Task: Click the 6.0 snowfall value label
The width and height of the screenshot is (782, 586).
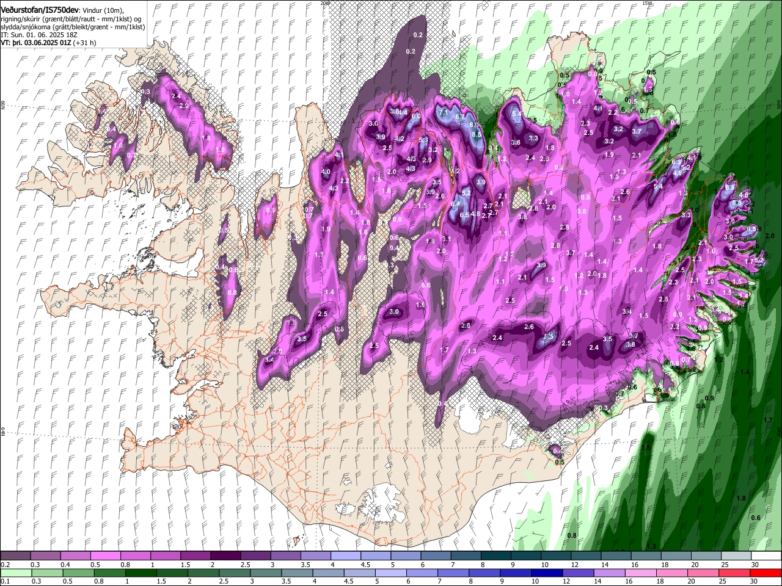Action: (416, 116)
